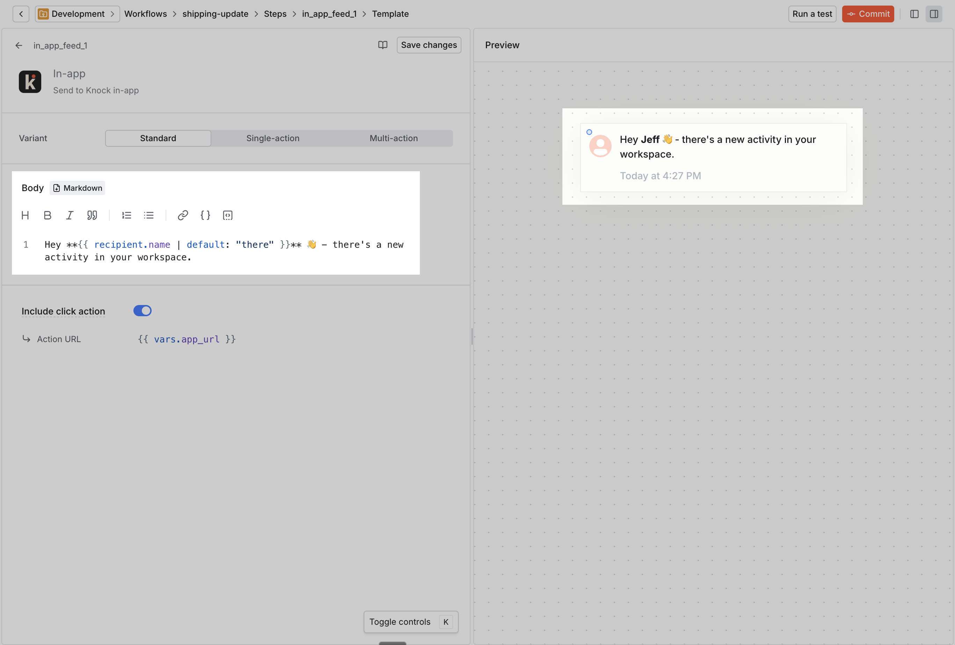Click the shipping-update breadcrumb
This screenshot has height=645, width=955.
click(x=215, y=14)
